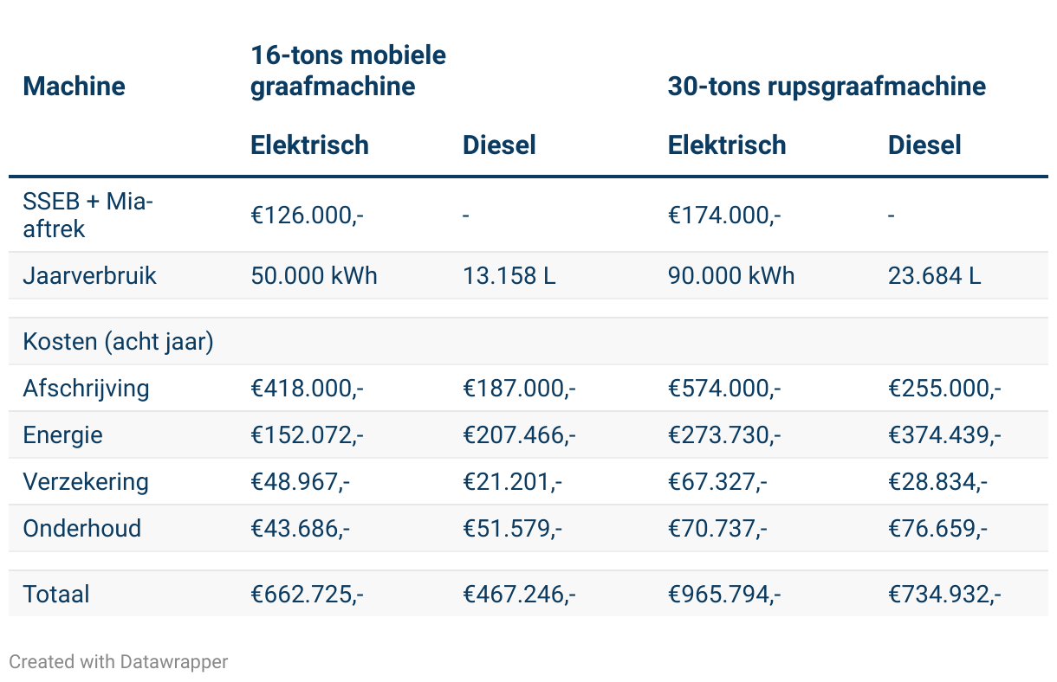
Task: Click the Diesel subheader under 30-tons rupsgraafmachine
Action: point(924,145)
